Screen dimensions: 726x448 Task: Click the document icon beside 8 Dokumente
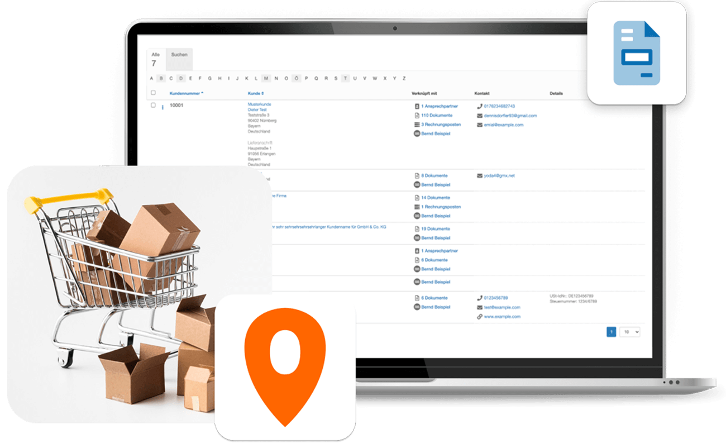417,175
